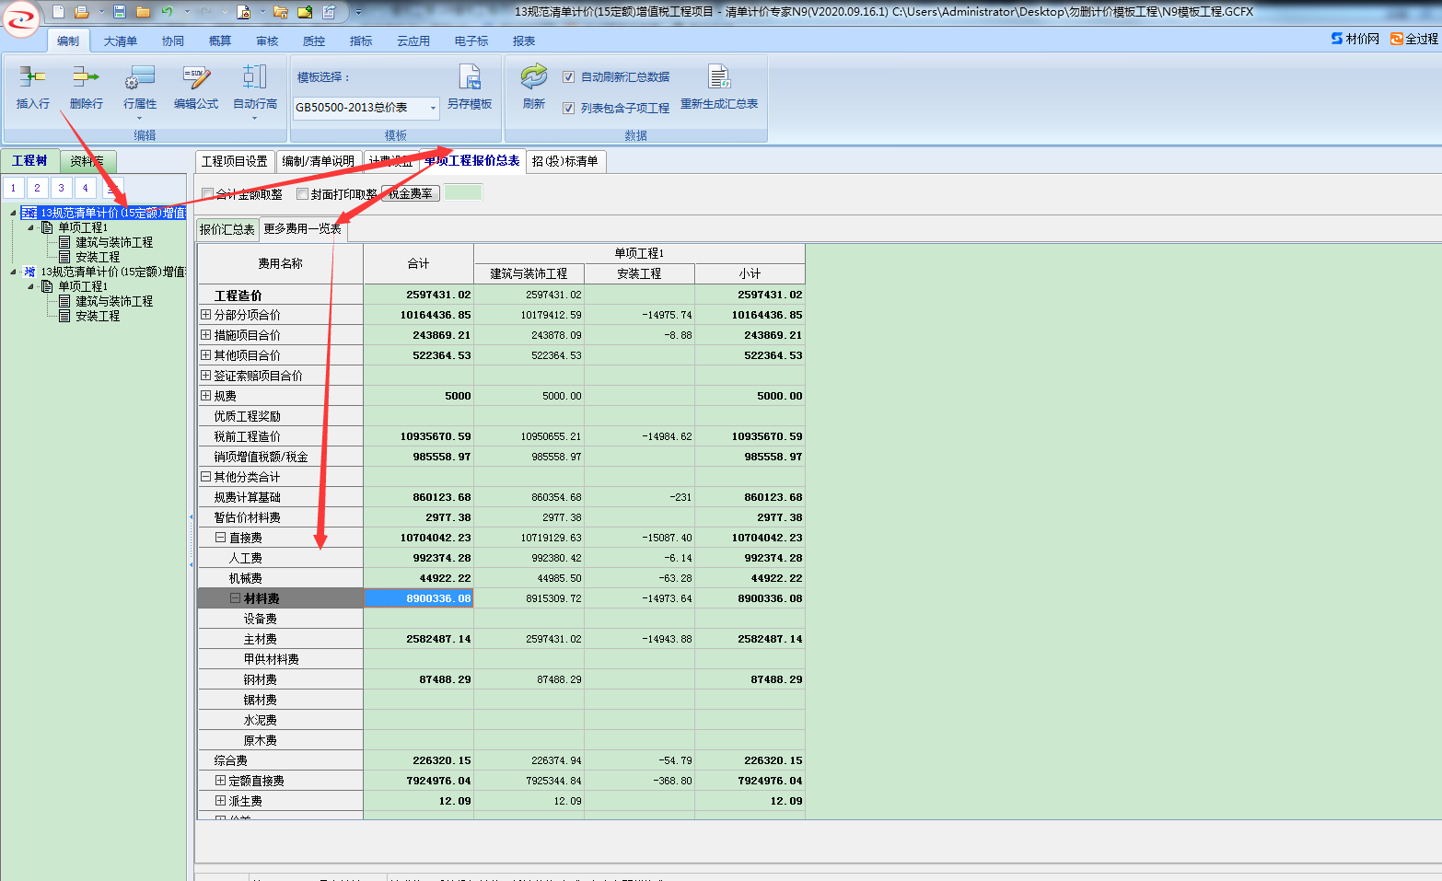
Task: Click the Open project icon in quick access bar
Action: (x=82, y=12)
